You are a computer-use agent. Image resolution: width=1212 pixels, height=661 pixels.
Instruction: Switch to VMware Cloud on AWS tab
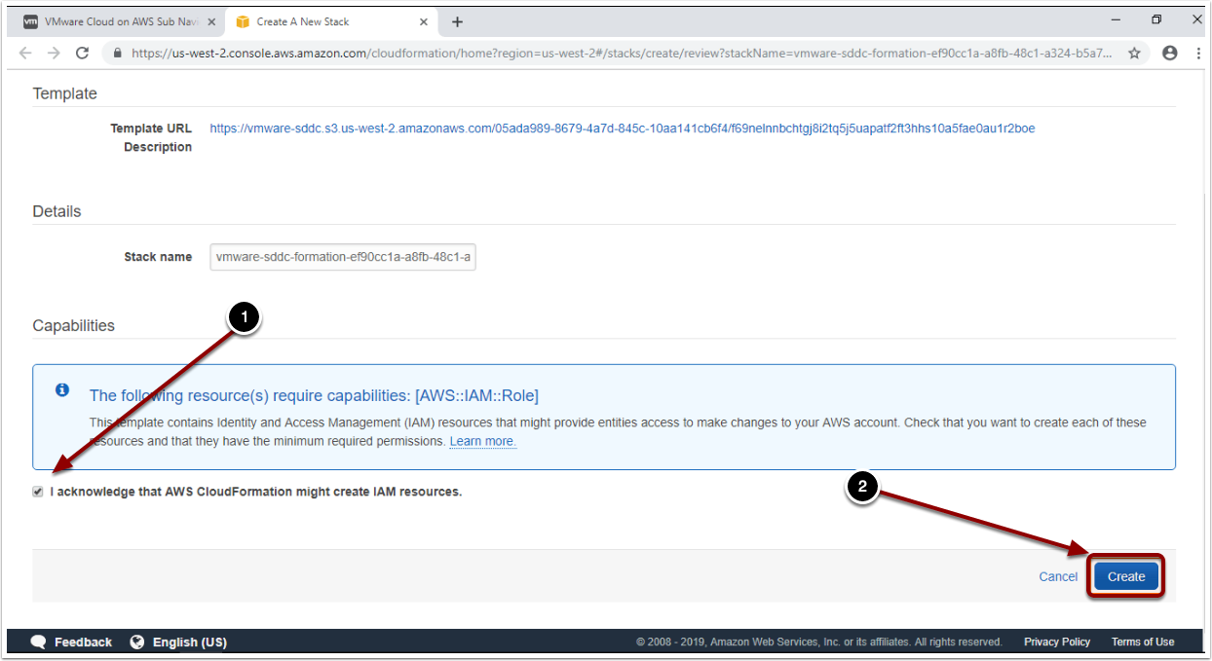(x=112, y=21)
